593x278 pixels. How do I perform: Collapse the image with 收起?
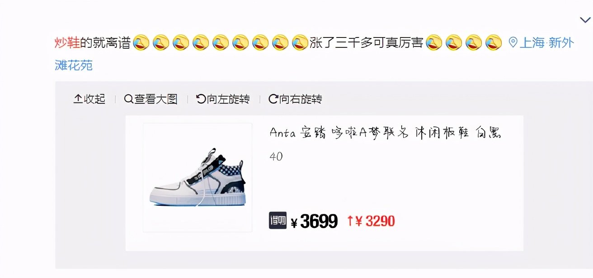point(89,99)
